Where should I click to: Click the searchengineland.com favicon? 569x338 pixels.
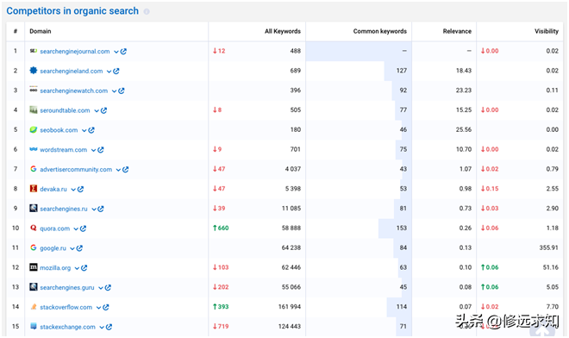coord(34,71)
